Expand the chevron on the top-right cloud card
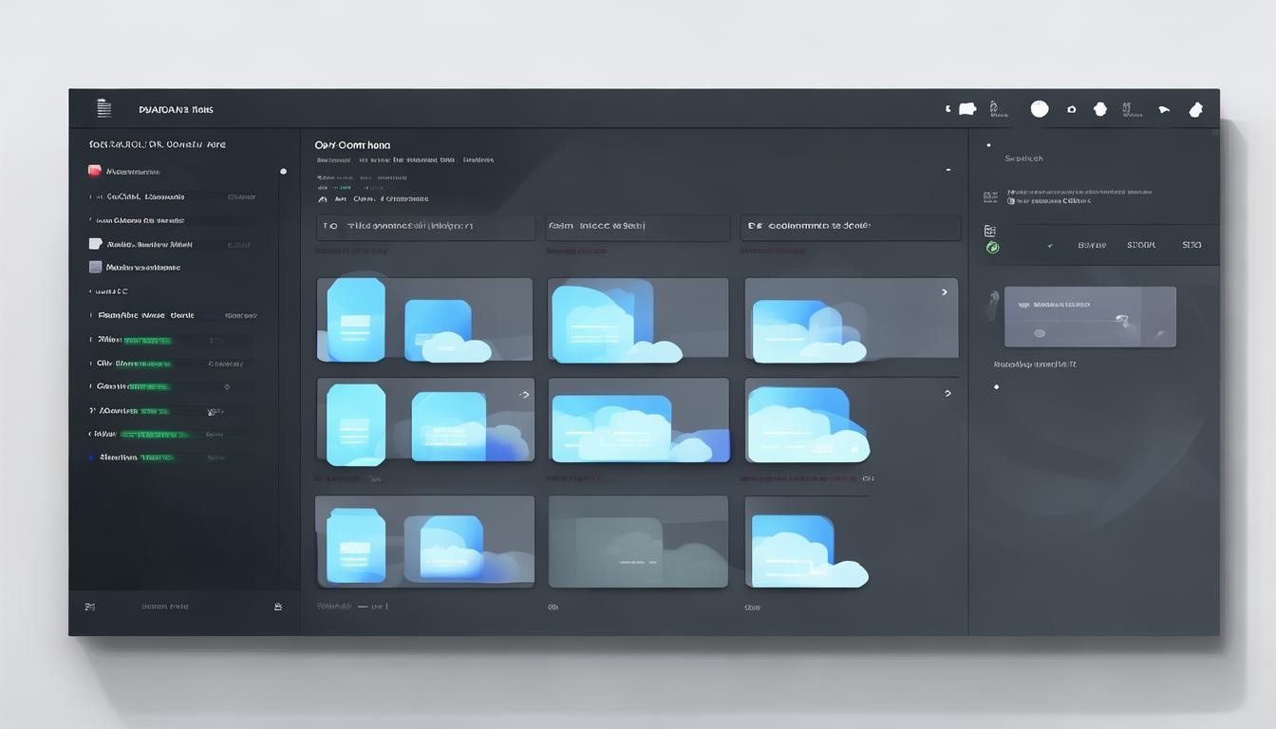This screenshot has height=729, width=1276. click(x=944, y=292)
